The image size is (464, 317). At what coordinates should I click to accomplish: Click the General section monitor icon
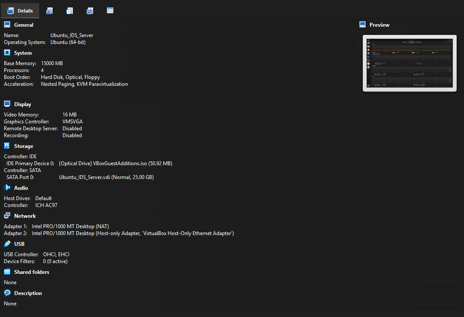[7, 25]
